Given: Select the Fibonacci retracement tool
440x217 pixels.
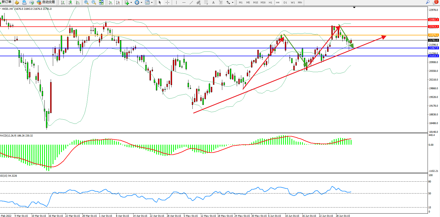Looking at the screenshot, I should click(206, 2).
